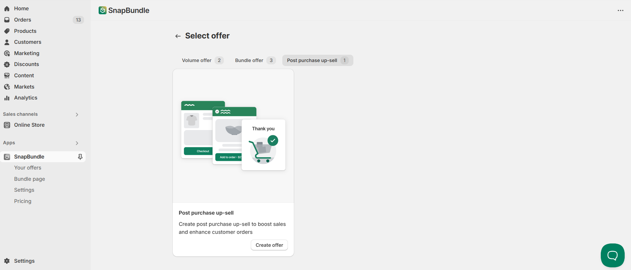This screenshot has height=270, width=631.
Task: Select the Post purchase up-sell tab
Action: [x=317, y=60]
